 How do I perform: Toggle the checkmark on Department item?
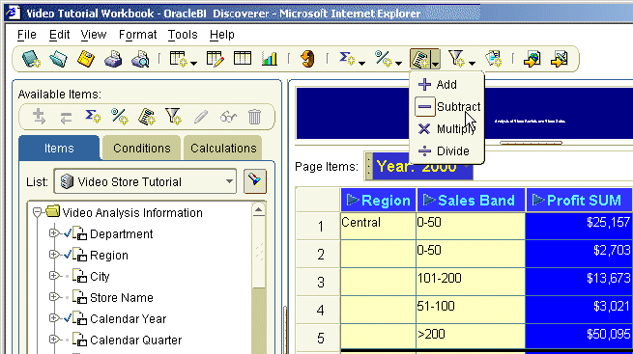pyautogui.click(x=68, y=233)
